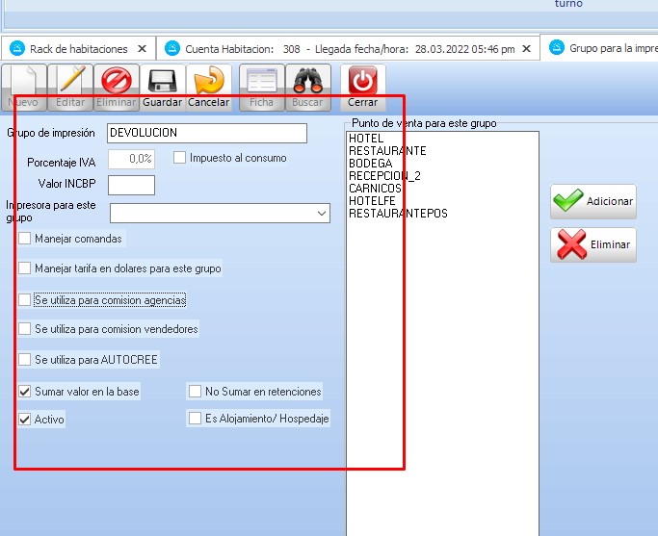Click the Eliminar prohibition icon in toolbar
This screenshot has height=536, width=658.
[117, 82]
